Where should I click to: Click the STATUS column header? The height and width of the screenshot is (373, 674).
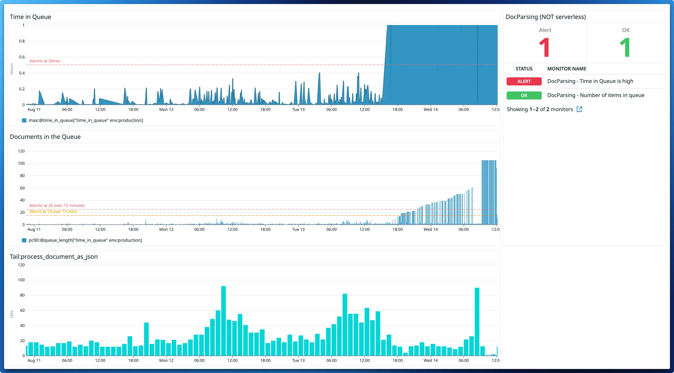click(524, 69)
